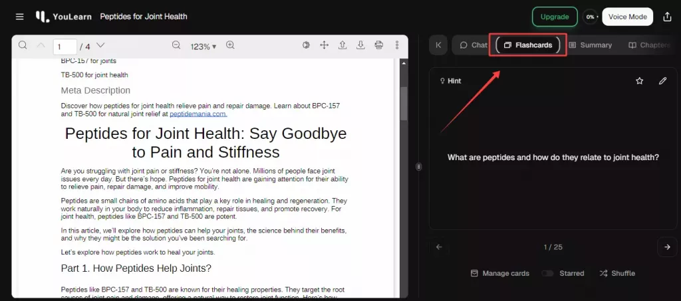The width and height of the screenshot is (681, 301).
Task: Shuffle the flashcards
Action: (x=617, y=273)
